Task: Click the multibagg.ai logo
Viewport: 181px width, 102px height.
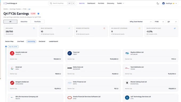Action: tap(10, 3)
